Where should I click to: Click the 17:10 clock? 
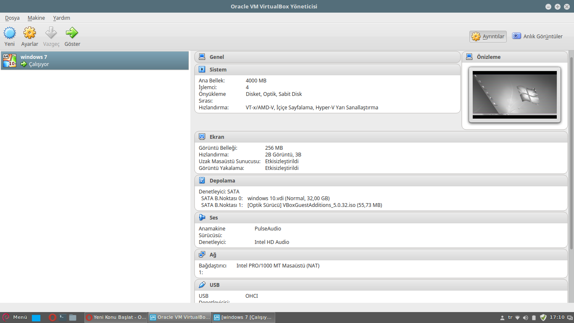click(557, 318)
